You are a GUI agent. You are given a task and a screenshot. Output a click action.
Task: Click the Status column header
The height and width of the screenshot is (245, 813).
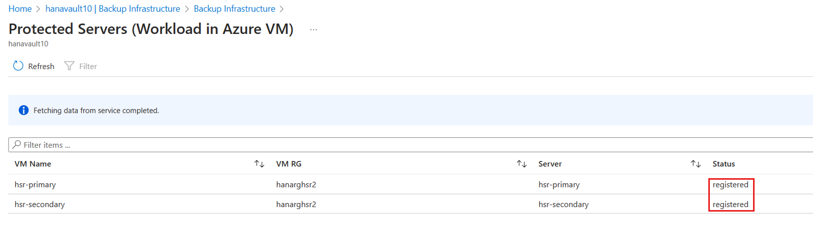[x=724, y=164]
